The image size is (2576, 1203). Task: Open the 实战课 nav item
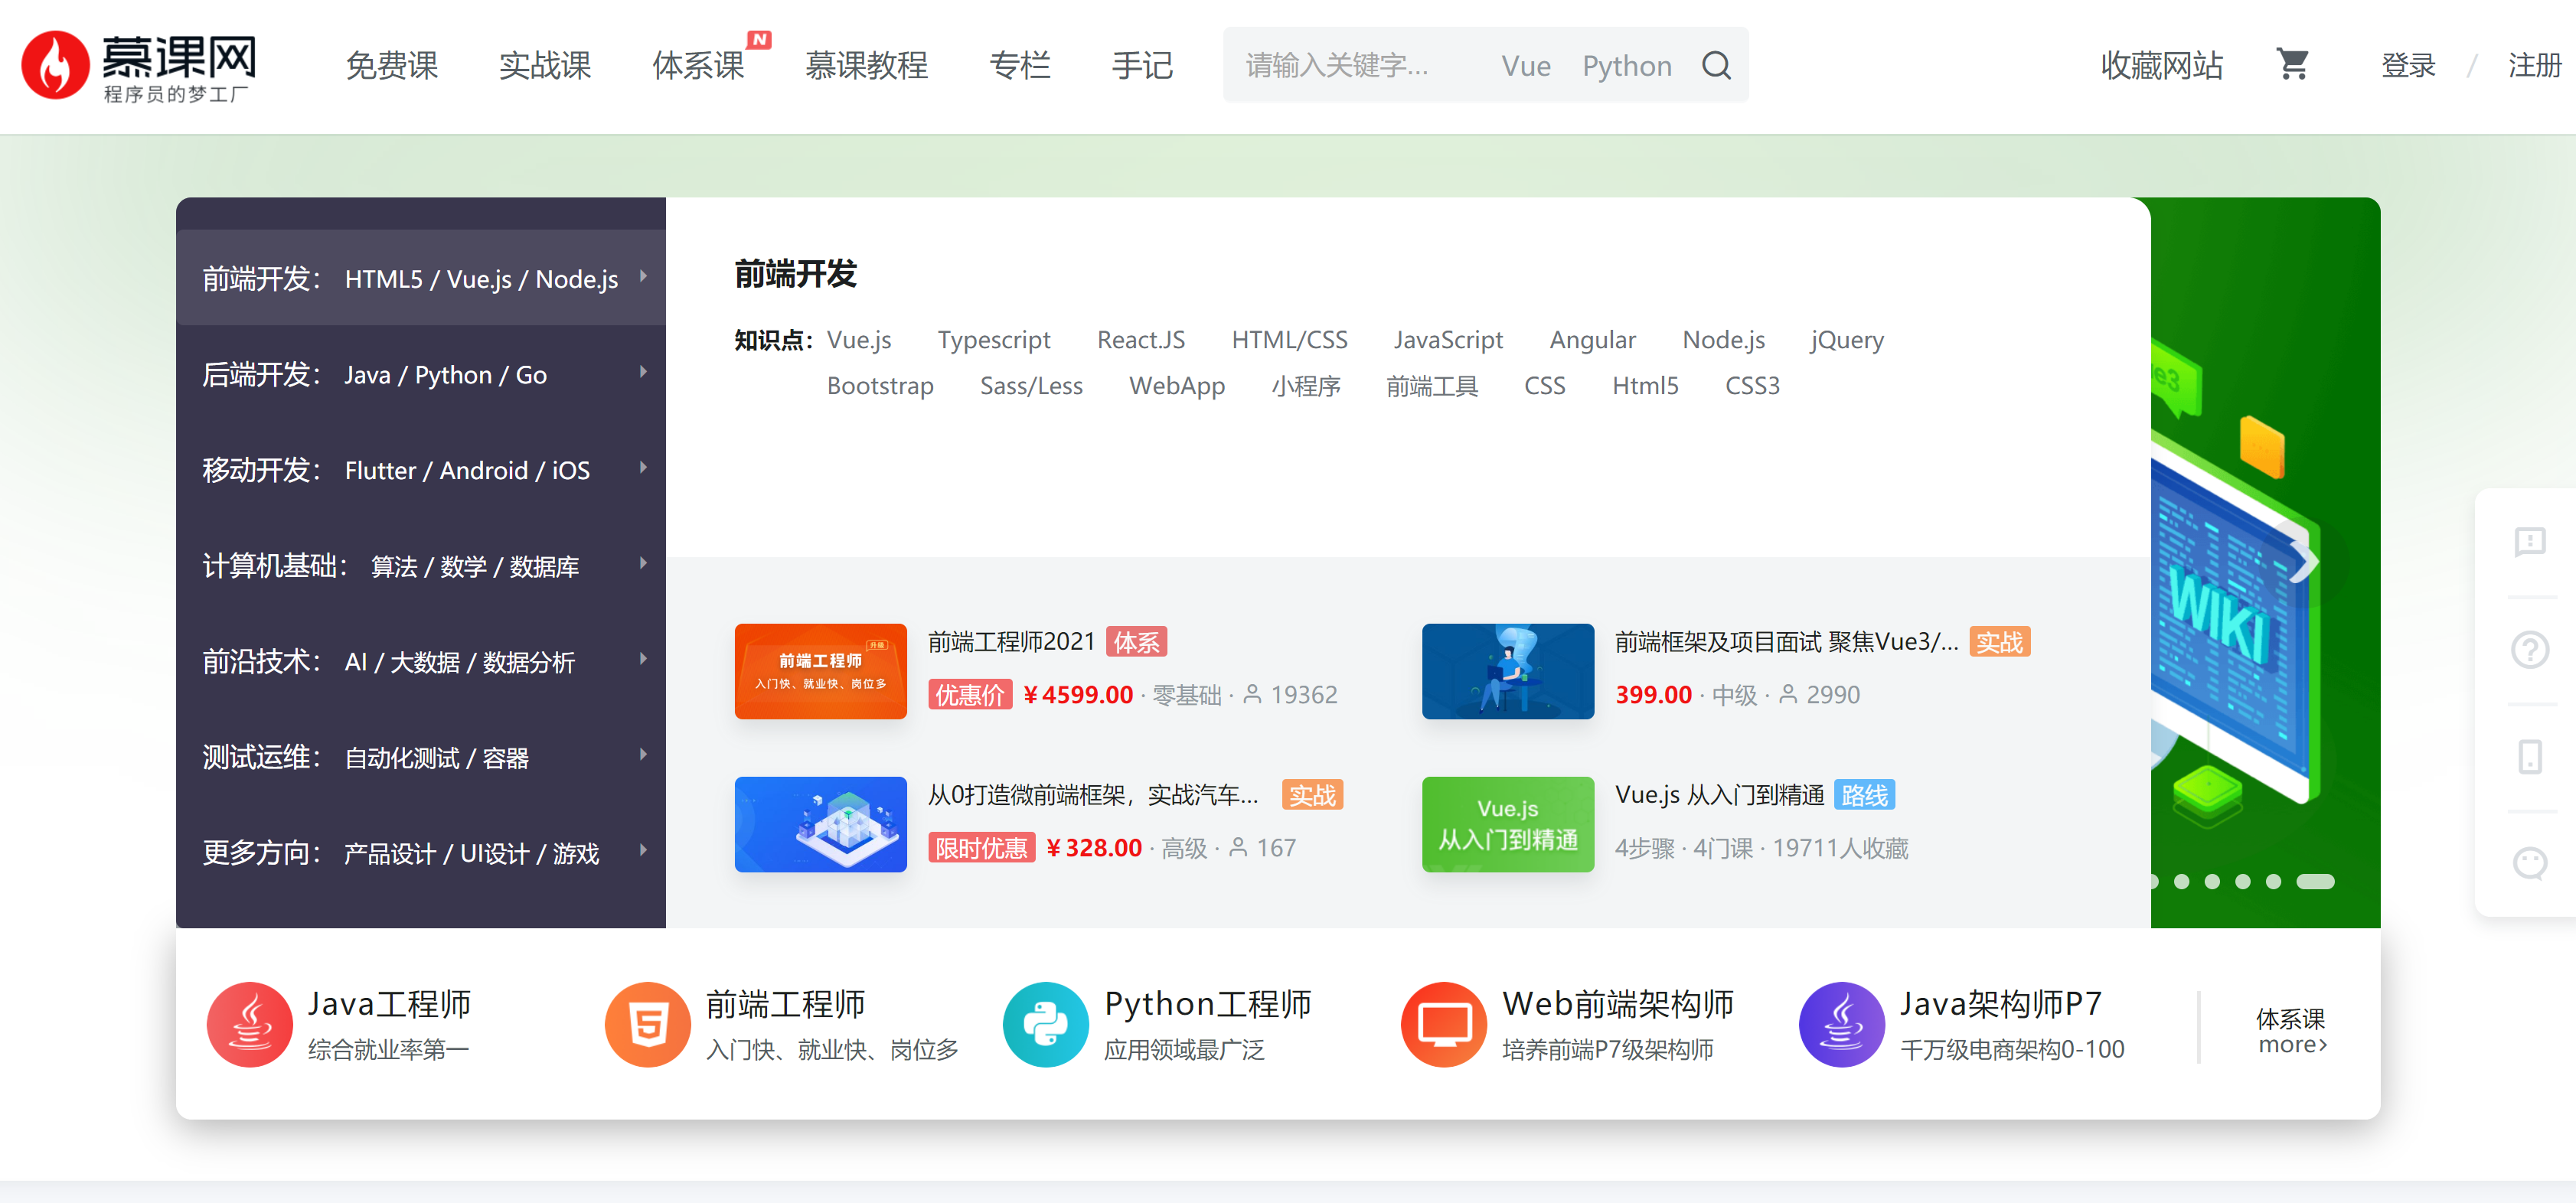coord(545,66)
